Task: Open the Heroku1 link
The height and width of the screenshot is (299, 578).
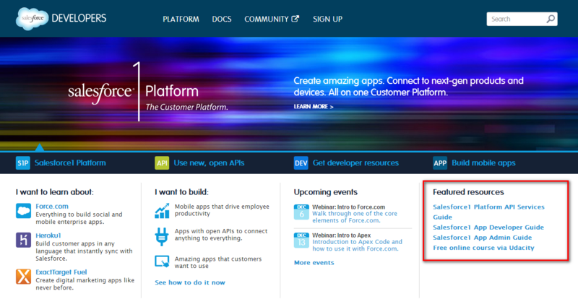Action: (x=48, y=235)
